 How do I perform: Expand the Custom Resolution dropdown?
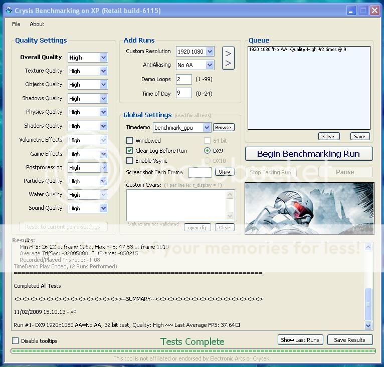(210, 52)
